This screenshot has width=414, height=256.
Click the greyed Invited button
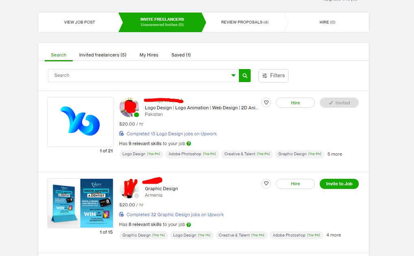point(339,103)
